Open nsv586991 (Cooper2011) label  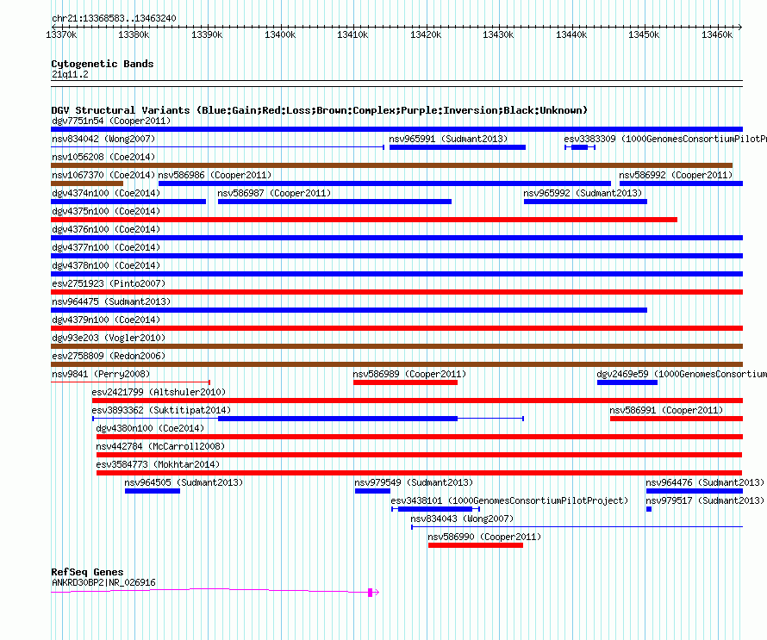pos(666,410)
